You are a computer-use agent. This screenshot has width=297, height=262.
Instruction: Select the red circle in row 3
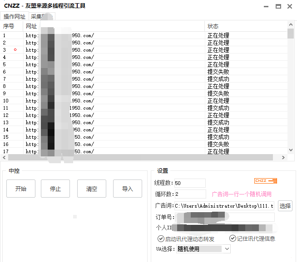[x=15, y=50]
